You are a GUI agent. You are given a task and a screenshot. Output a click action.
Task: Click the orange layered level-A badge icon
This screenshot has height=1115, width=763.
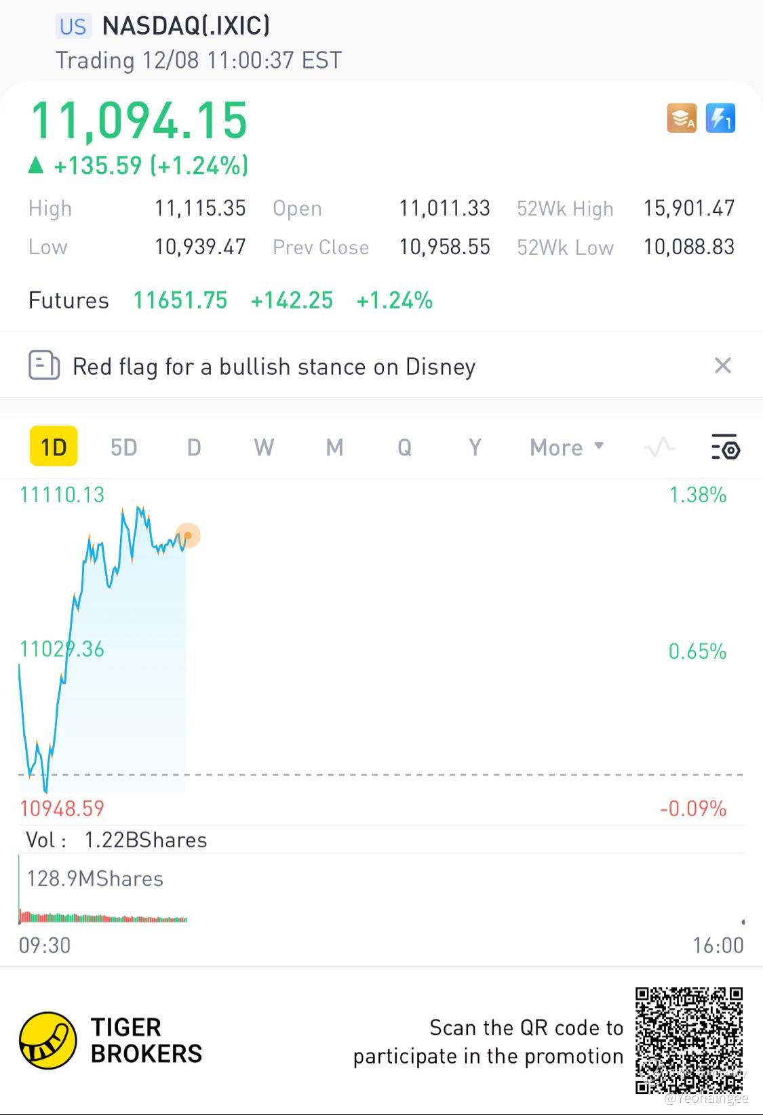(682, 119)
